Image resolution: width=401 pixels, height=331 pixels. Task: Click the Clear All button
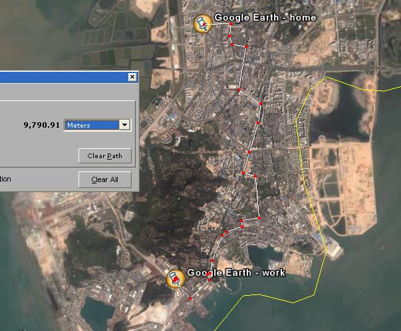[x=105, y=179]
